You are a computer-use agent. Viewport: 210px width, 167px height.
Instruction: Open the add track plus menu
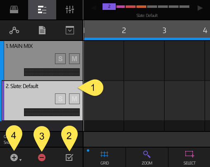(x=15, y=157)
